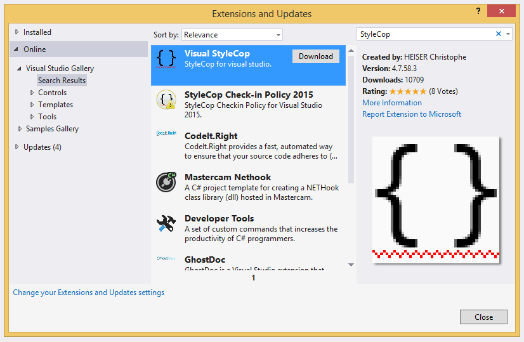Collapse the Online category
Screen dimensions: 524x342
click(x=16, y=49)
